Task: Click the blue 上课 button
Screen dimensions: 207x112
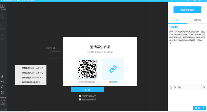Action: tap(87, 90)
